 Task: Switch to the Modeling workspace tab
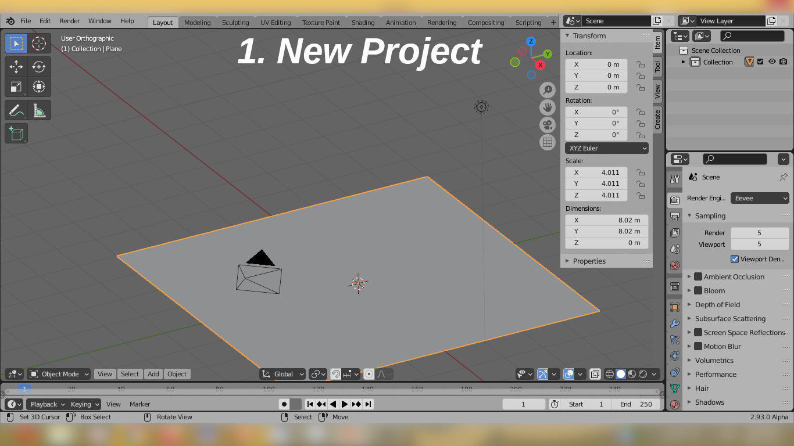(198, 23)
